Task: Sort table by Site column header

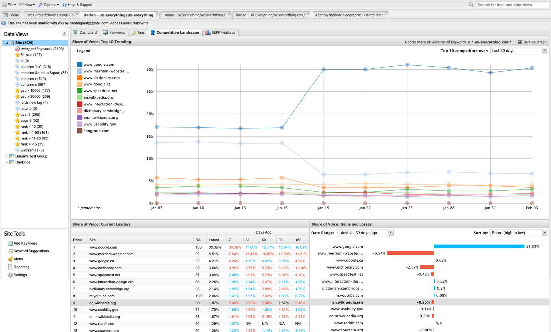Action: pos(140,240)
